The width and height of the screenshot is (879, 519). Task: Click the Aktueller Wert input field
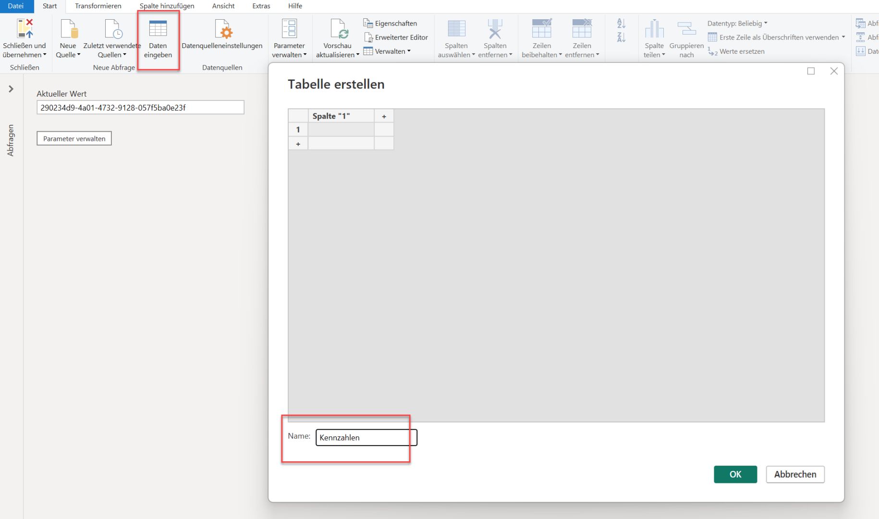140,107
